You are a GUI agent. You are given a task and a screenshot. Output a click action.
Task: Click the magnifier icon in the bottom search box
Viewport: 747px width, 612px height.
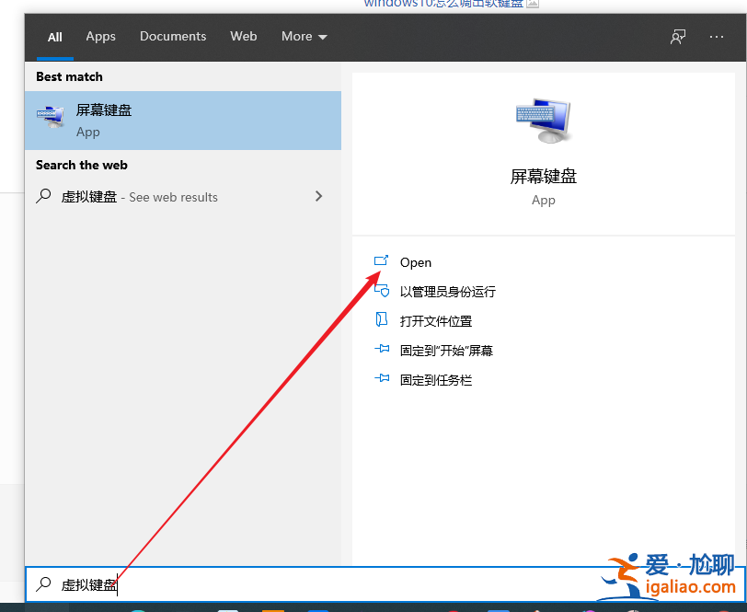(44, 583)
